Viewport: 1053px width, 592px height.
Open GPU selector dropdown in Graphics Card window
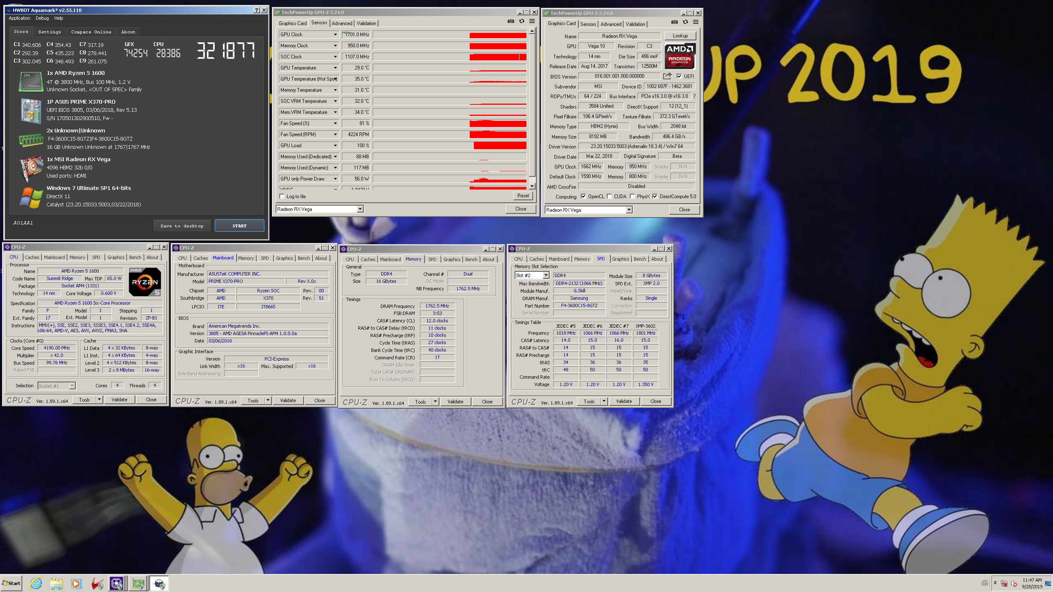pyautogui.click(x=629, y=210)
